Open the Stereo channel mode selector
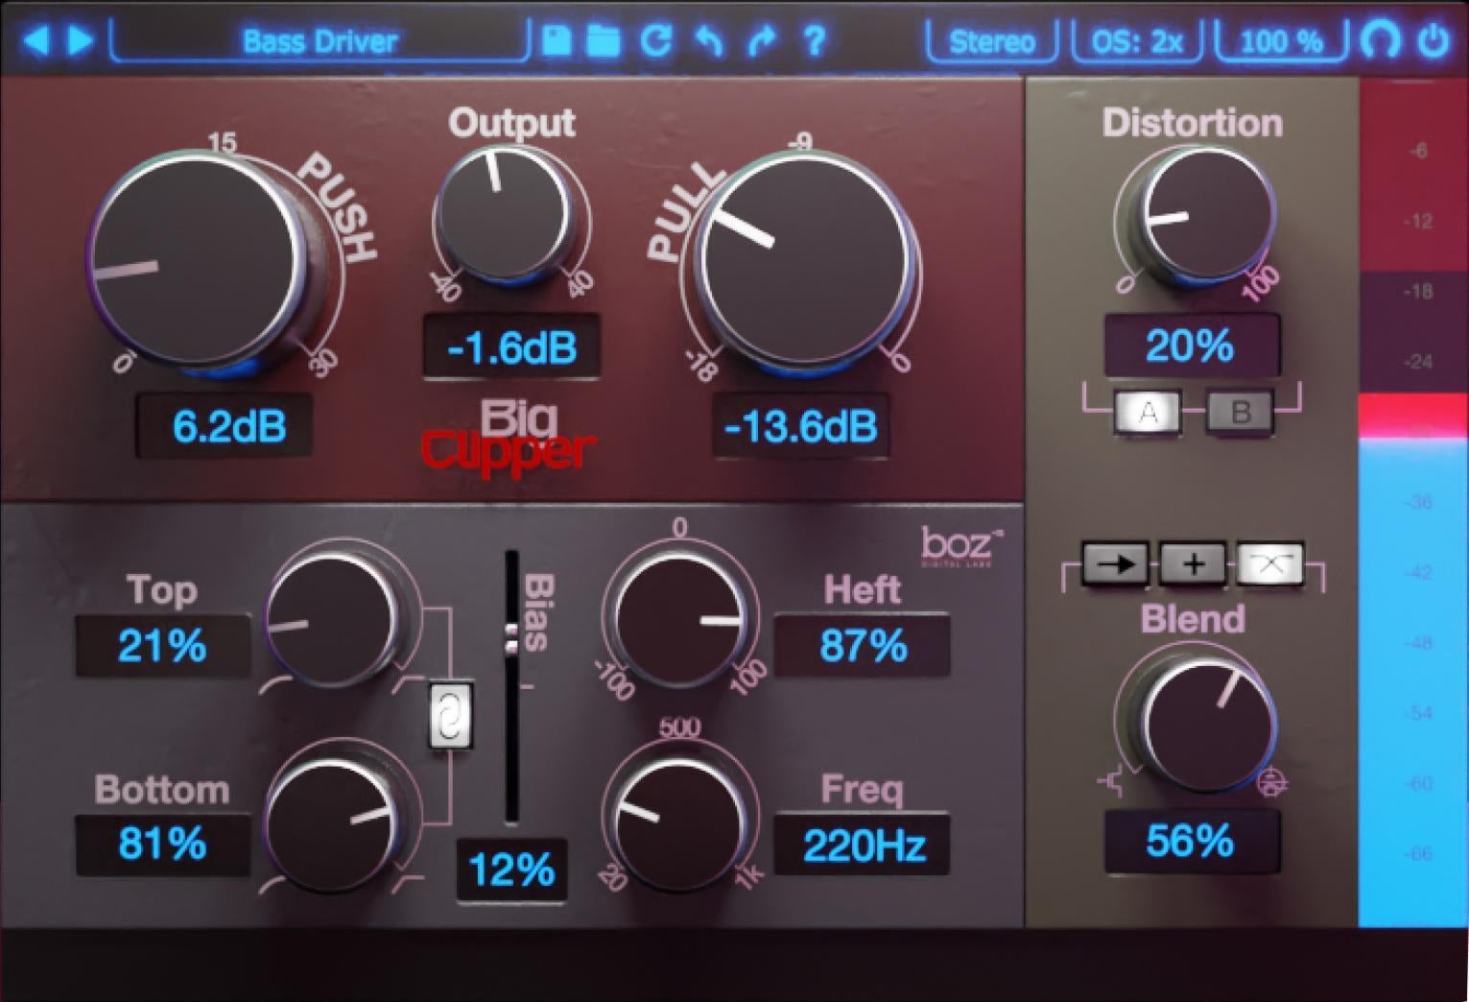This screenshot has width=1469, height=1002. (x=992, y=41)
